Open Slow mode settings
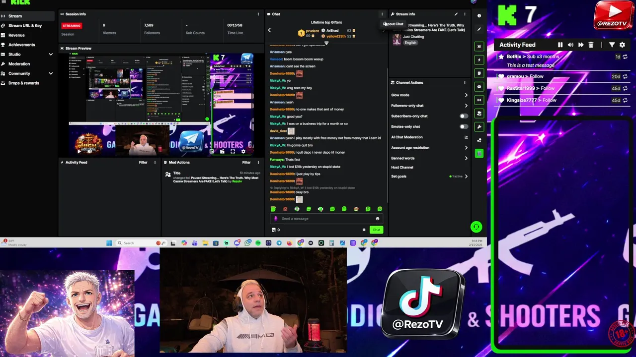 (x=429, y=95)
